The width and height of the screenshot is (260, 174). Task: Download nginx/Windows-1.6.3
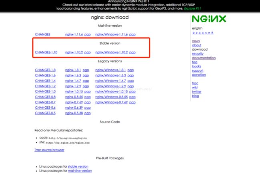[110, 75]
